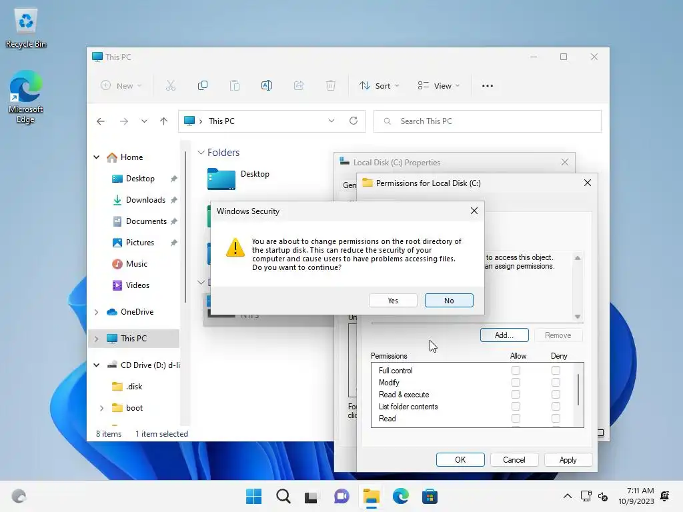The width and height of the screenshot is (683, 512).
Task: Open recent locations chevron near navigation arrows
Action: 144,121
